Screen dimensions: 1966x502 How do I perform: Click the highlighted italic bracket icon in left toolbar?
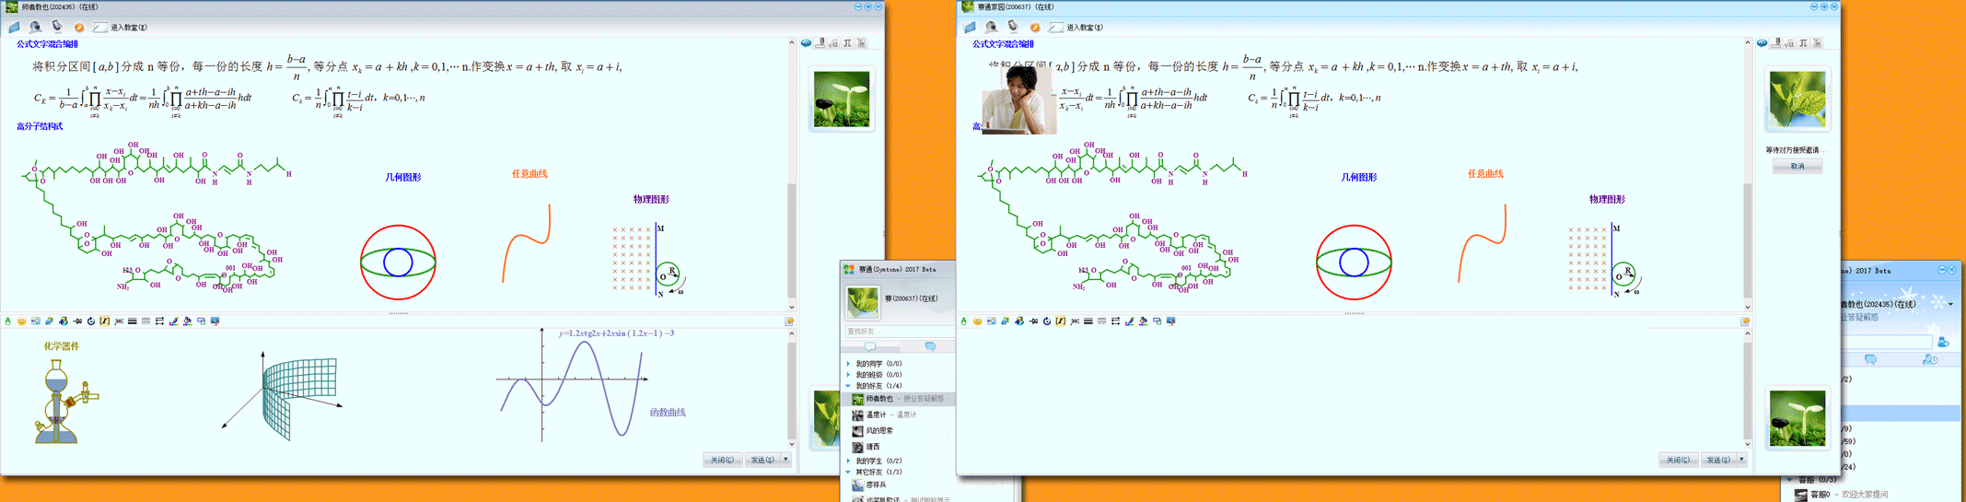click(104, 321)
